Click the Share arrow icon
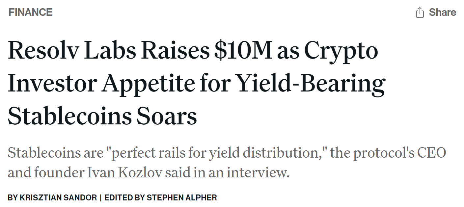 [420, 13]
